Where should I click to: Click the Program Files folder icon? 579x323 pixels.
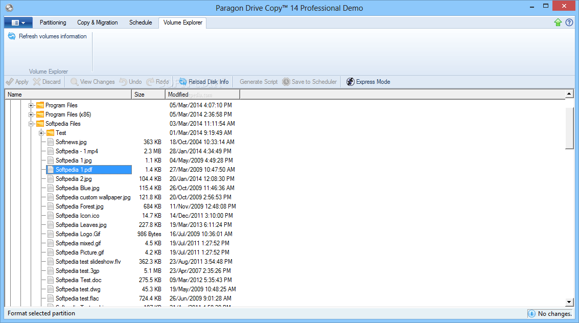(x=40, y=105)
